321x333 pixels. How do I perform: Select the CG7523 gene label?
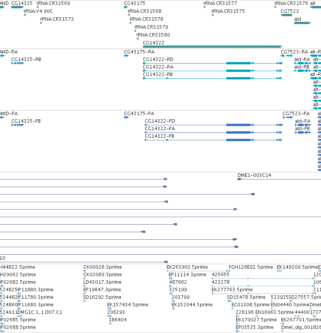(290, 11)
